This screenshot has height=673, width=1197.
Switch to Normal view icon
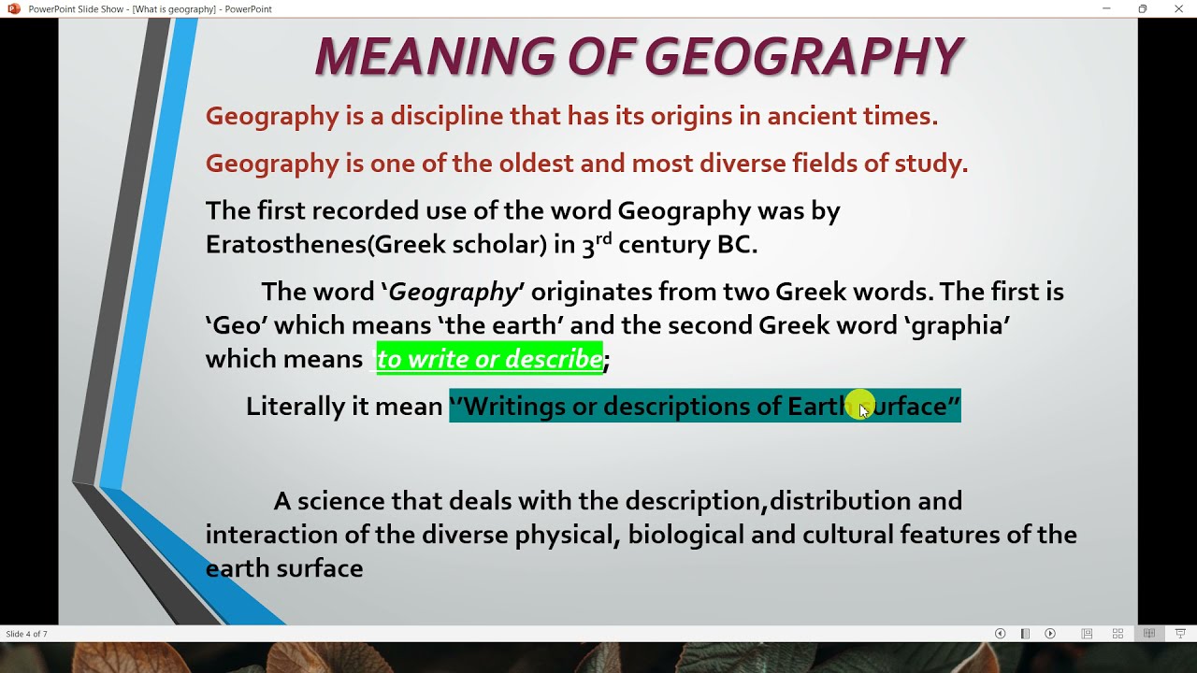point(1087,634)
